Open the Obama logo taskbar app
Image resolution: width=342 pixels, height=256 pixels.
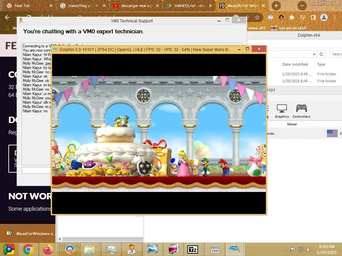tap(70, 249)
